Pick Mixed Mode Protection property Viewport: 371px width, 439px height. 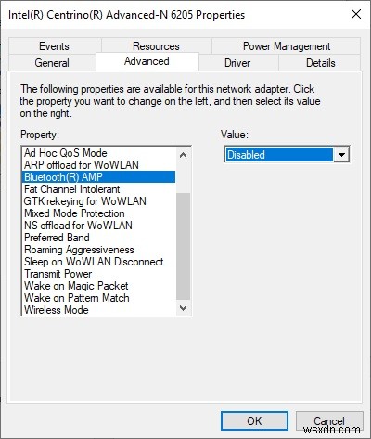99,213
